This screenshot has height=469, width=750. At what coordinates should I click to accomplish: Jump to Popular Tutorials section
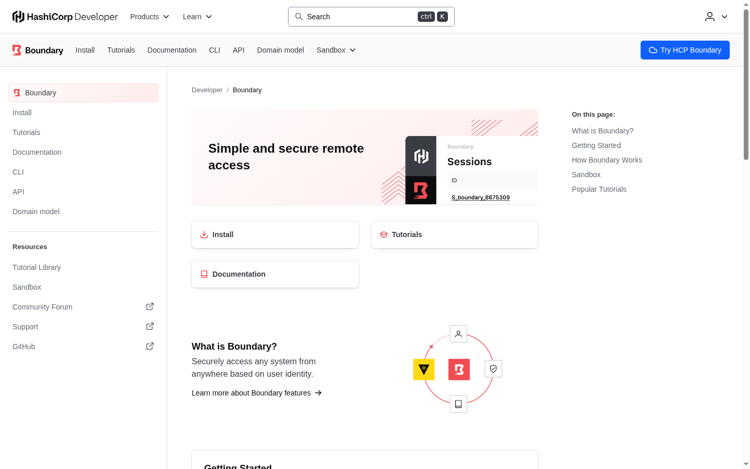click(599, 189)
